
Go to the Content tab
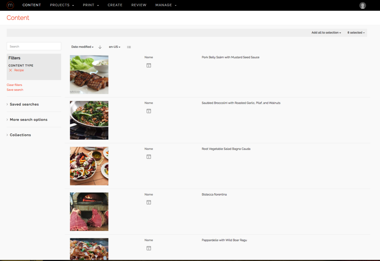32,5
